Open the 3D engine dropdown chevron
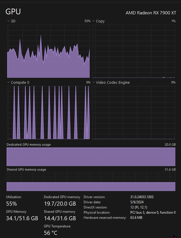 point(8,21)
